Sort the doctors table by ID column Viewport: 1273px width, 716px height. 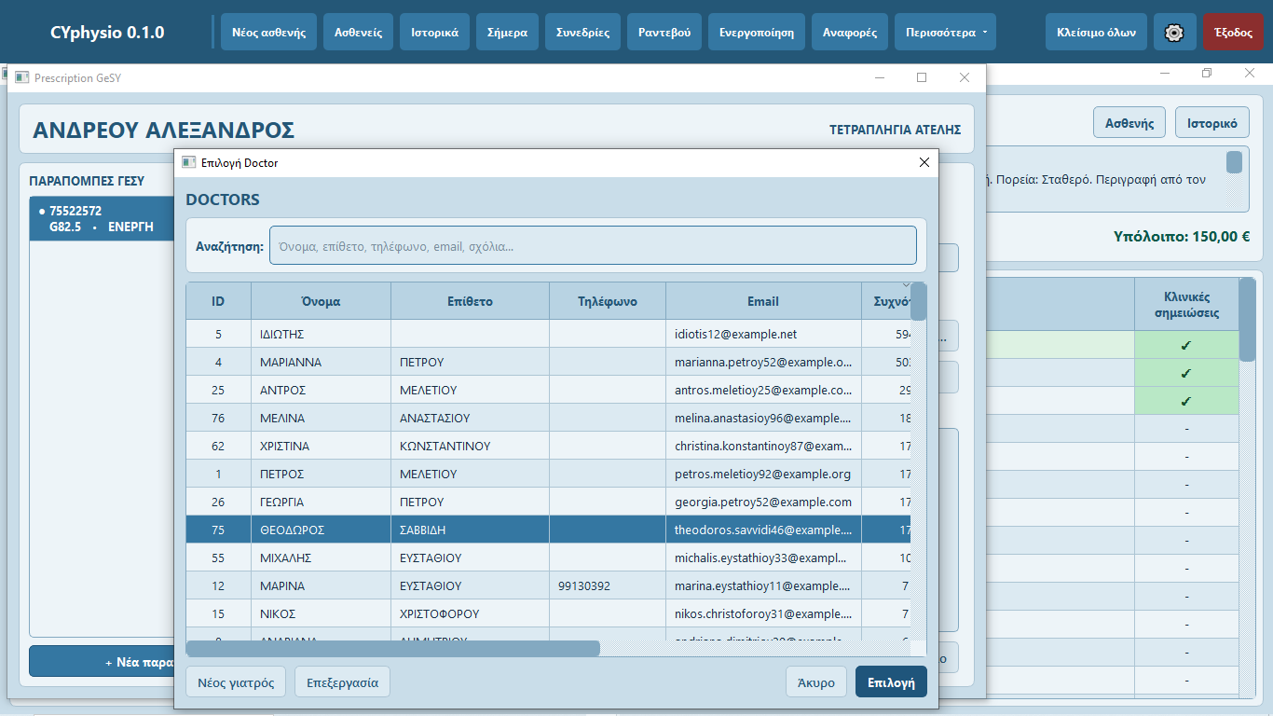[218, 301]
